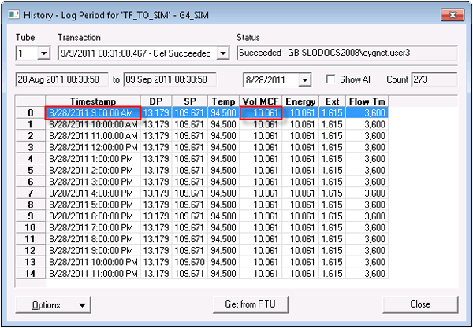Toggle the Show All checkbox
Screen dimensions: 473x328
[330, 79]
